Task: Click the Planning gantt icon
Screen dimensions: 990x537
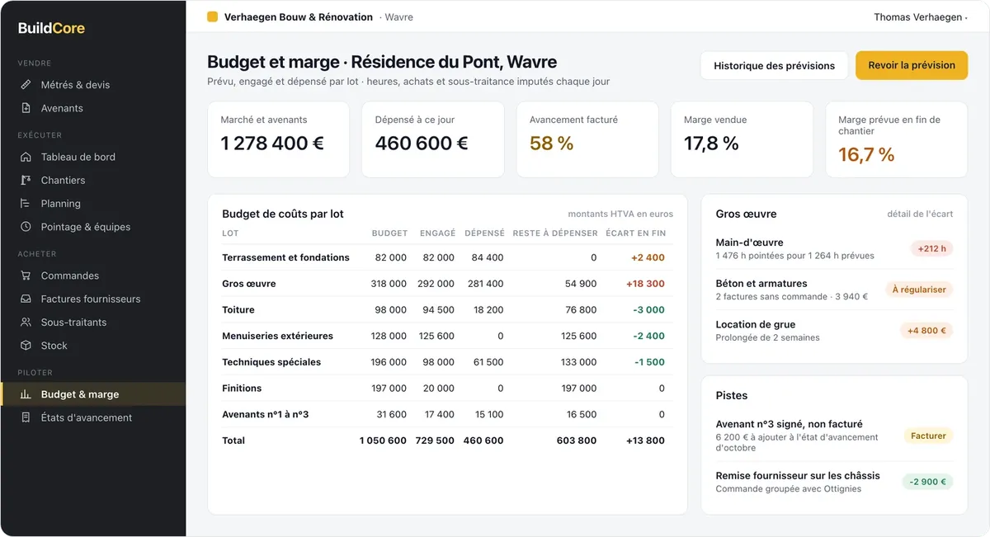Action: tap(26, 203)
